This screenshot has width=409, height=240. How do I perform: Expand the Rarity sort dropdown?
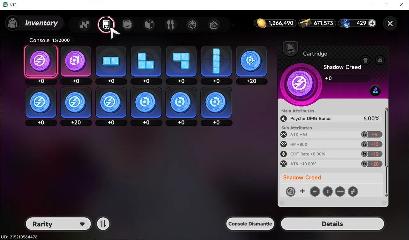point(58,224)
